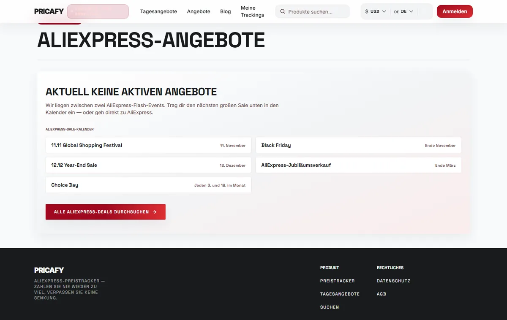507x320 pixels.
Task: Open the Tagesangebote page from the top navigation
Action: pyautogui.click(x=158, y=11)
